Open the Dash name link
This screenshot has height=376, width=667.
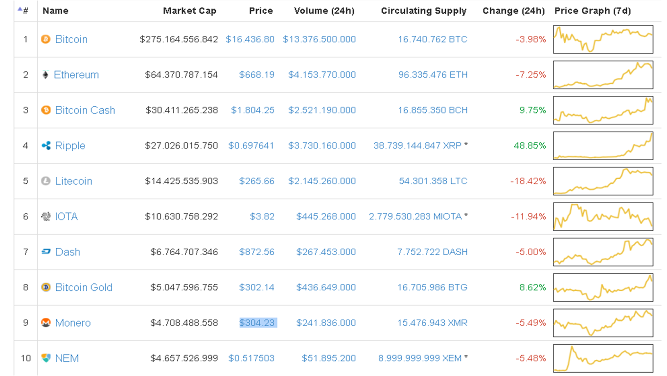68,252
